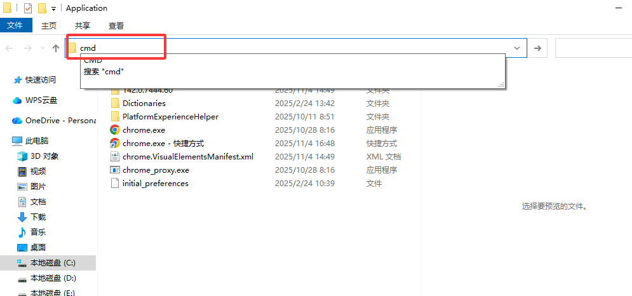This screenshot has height=296, width=632.
Task: Select the initial_preferences file icon
Action: coord(115,183)
